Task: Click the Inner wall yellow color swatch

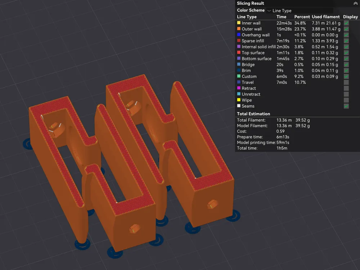Action: click(239, 23)
